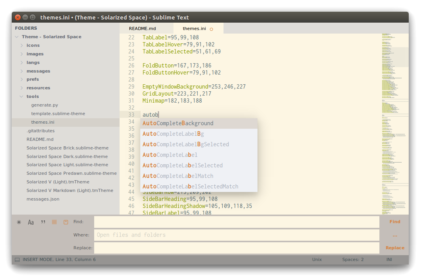422x277 pixels.
Task: Click the Find button
Action: 395,222
